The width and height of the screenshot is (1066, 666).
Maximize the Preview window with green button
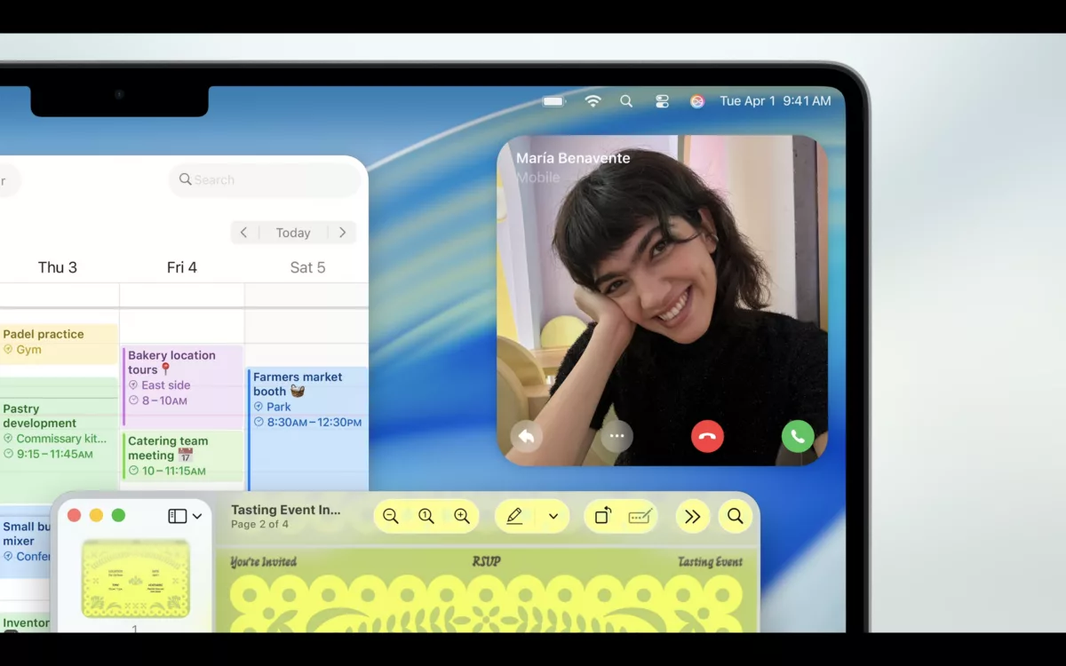coord(118,516)
